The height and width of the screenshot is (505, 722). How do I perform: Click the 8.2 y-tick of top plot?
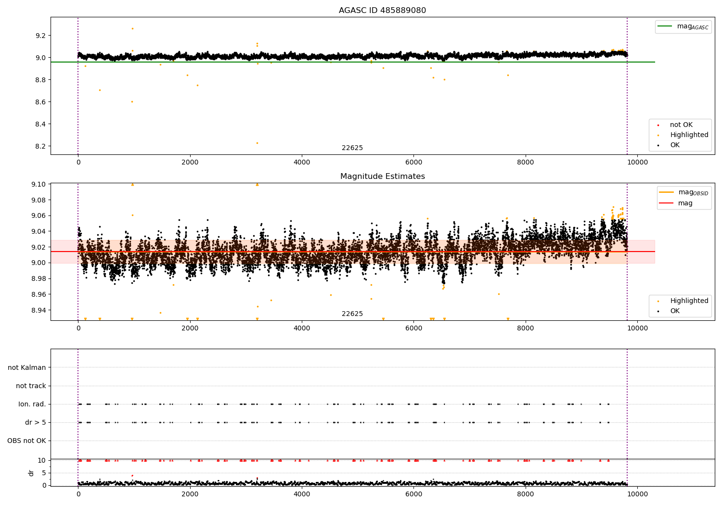coord(40,146)
